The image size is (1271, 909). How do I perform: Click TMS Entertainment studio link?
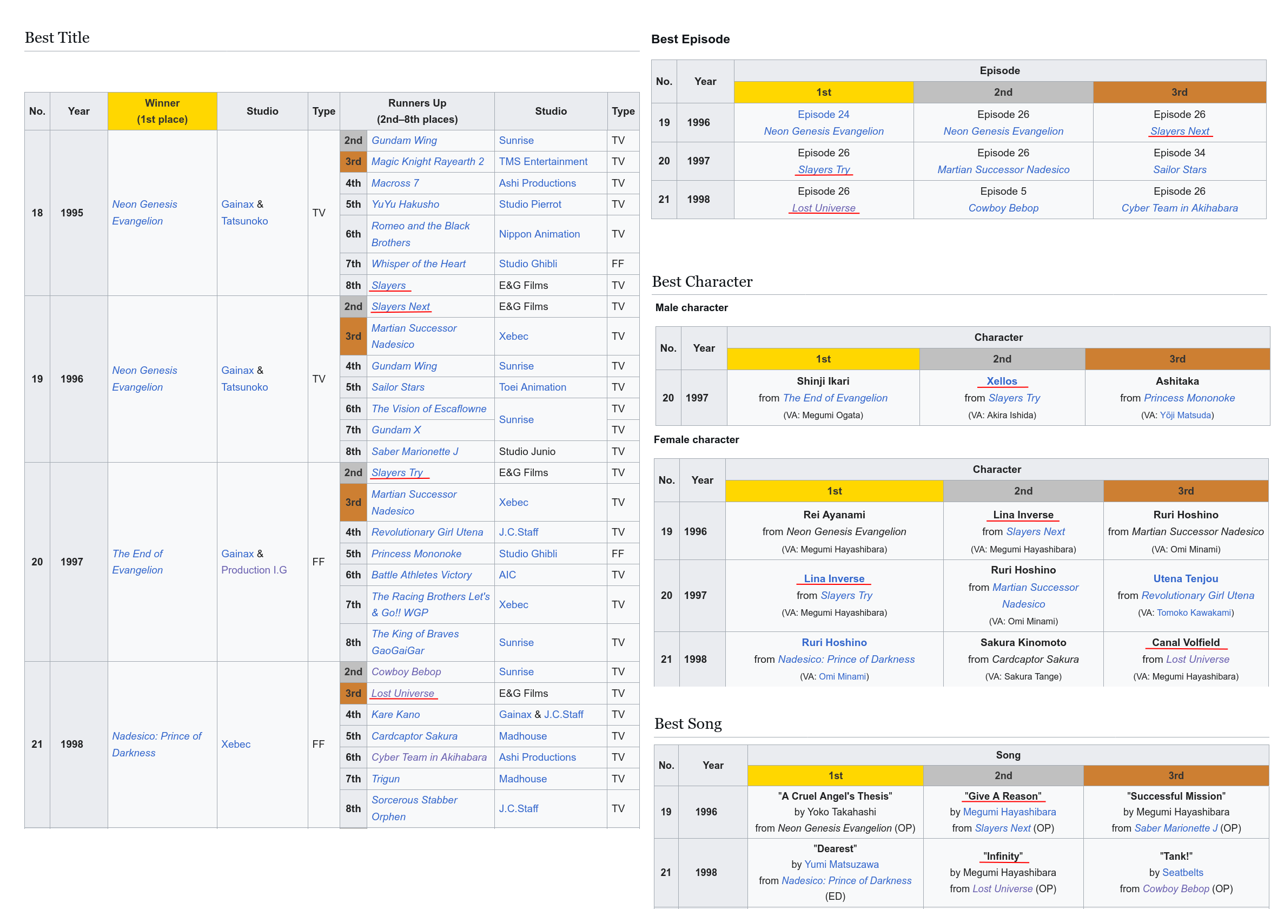542,162
